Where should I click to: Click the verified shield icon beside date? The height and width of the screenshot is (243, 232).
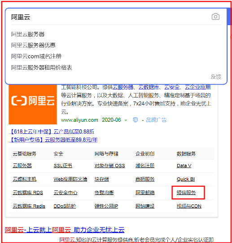[x=136, y=120]
